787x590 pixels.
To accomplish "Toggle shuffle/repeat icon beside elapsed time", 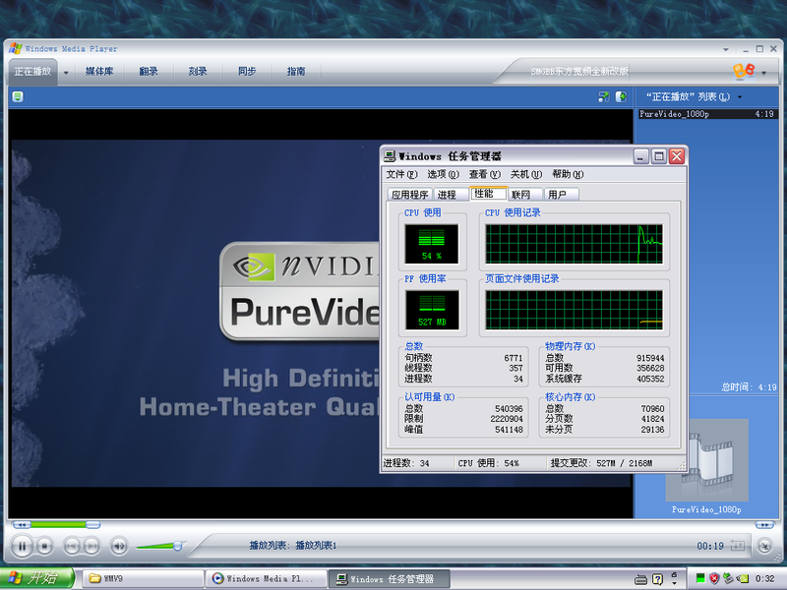I will coord(737,546).
